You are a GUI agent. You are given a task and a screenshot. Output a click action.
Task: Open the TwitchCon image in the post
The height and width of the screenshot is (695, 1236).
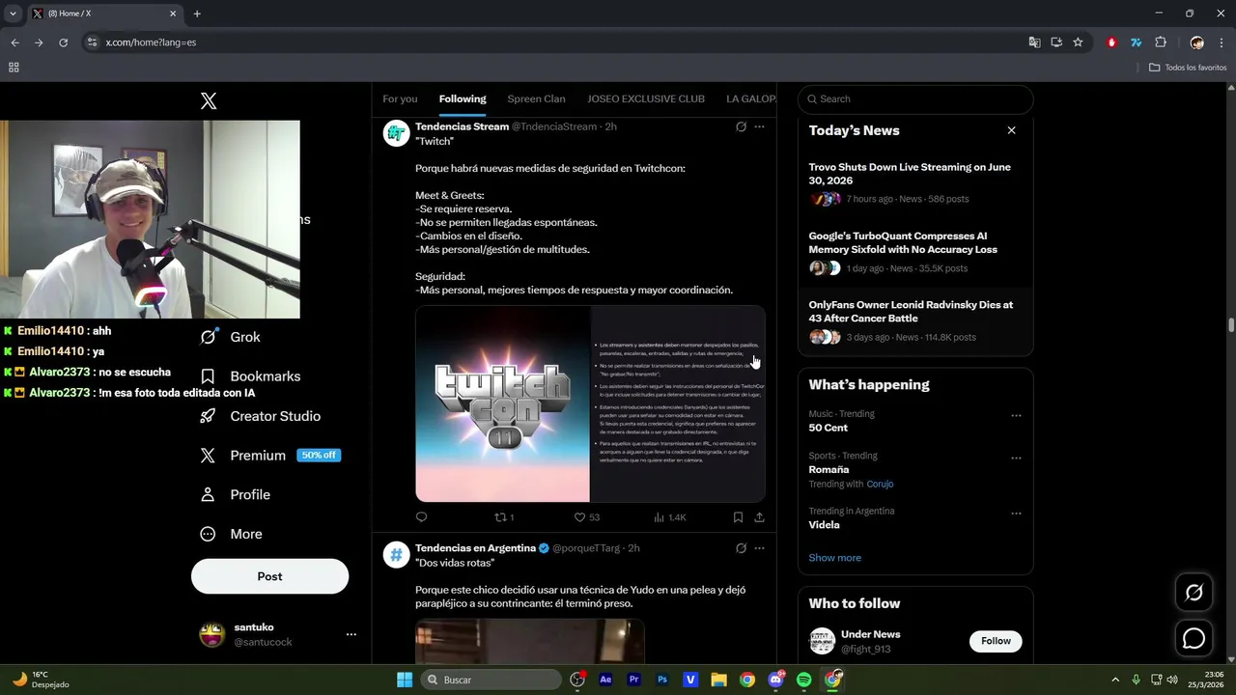point(590,403)
